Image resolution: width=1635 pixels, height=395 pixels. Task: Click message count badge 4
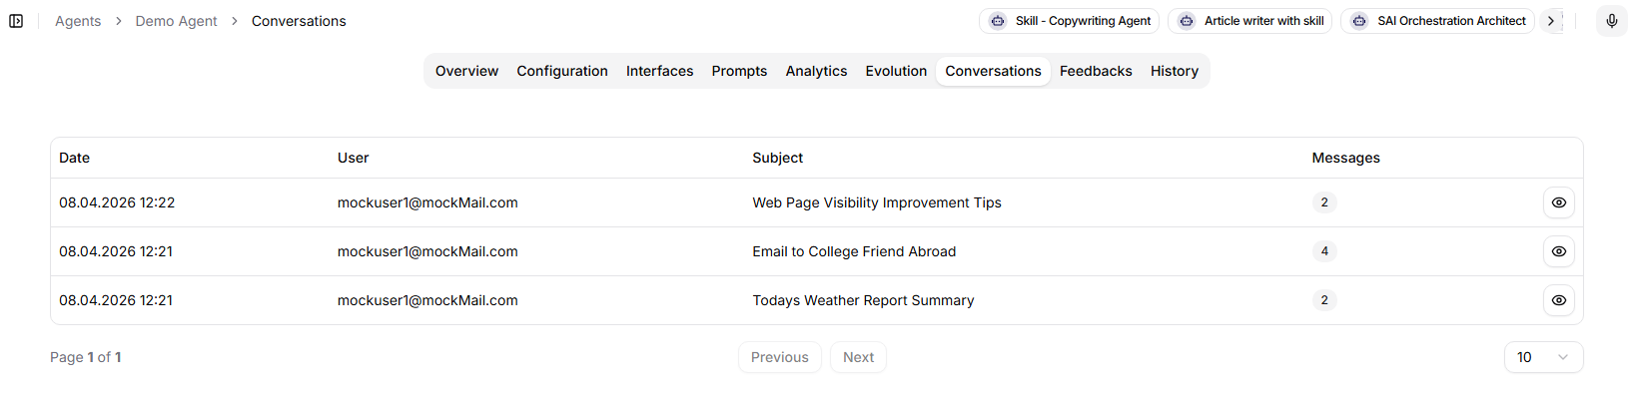pyautogui.click(x=1324, y=251)
